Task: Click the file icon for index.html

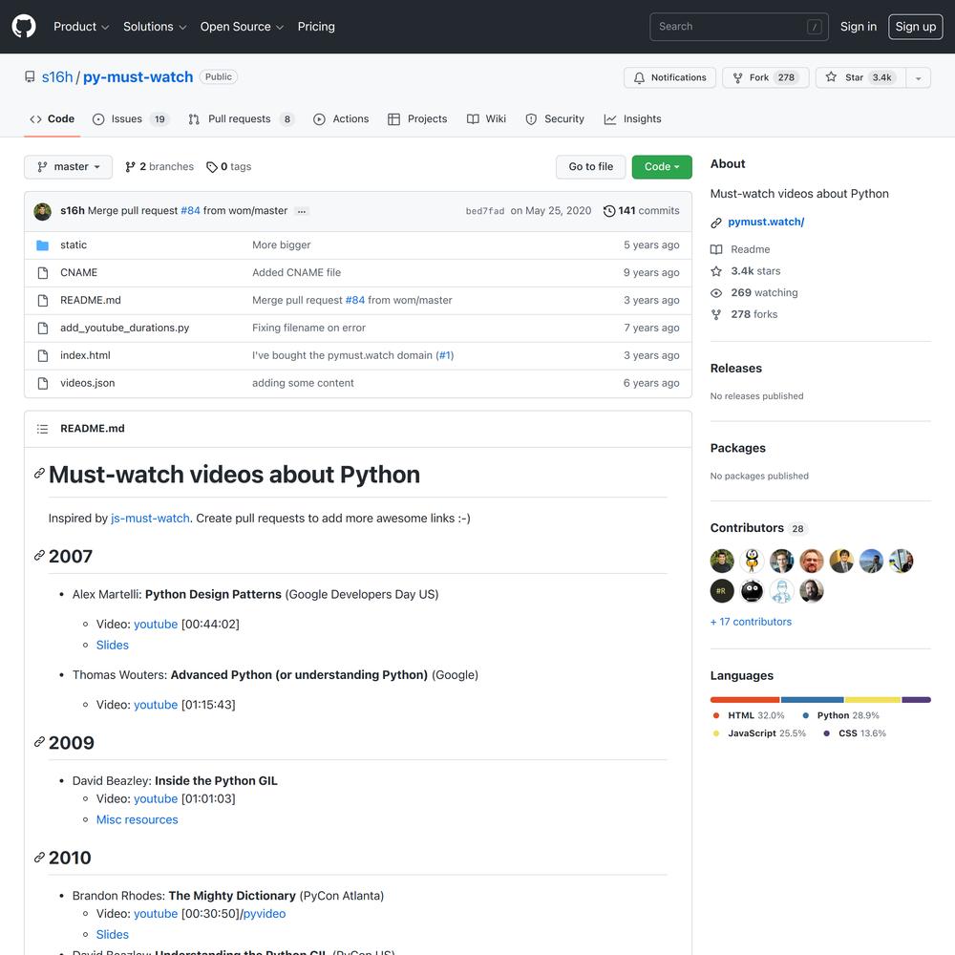Action: click(43, 355)
